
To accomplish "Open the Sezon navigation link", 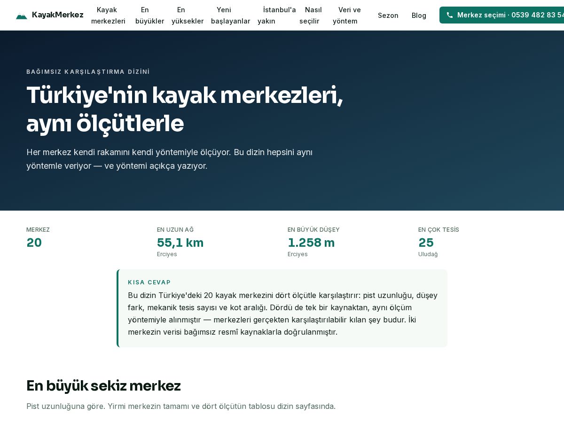I will (388, 16).
